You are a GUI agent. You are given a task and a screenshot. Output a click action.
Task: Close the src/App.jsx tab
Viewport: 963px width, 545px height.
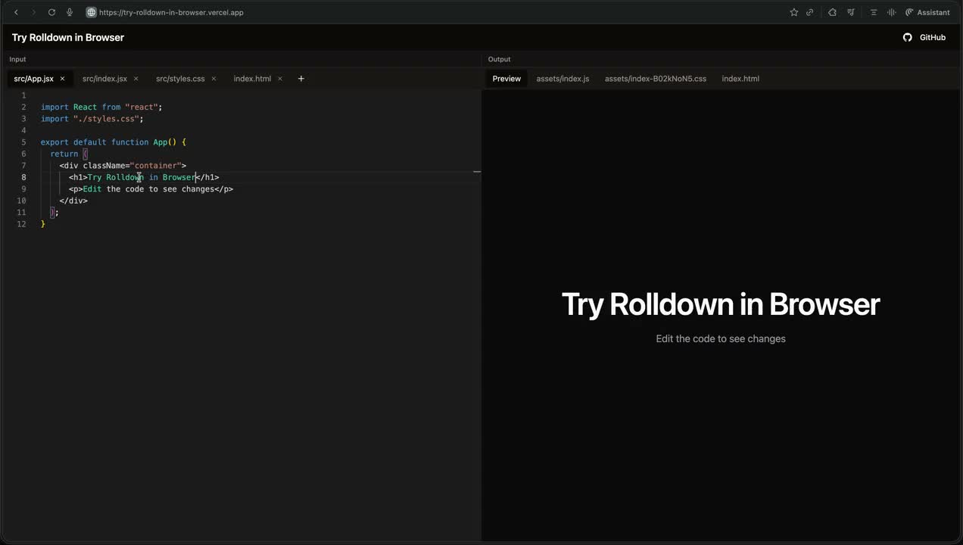tap(62, 79)
